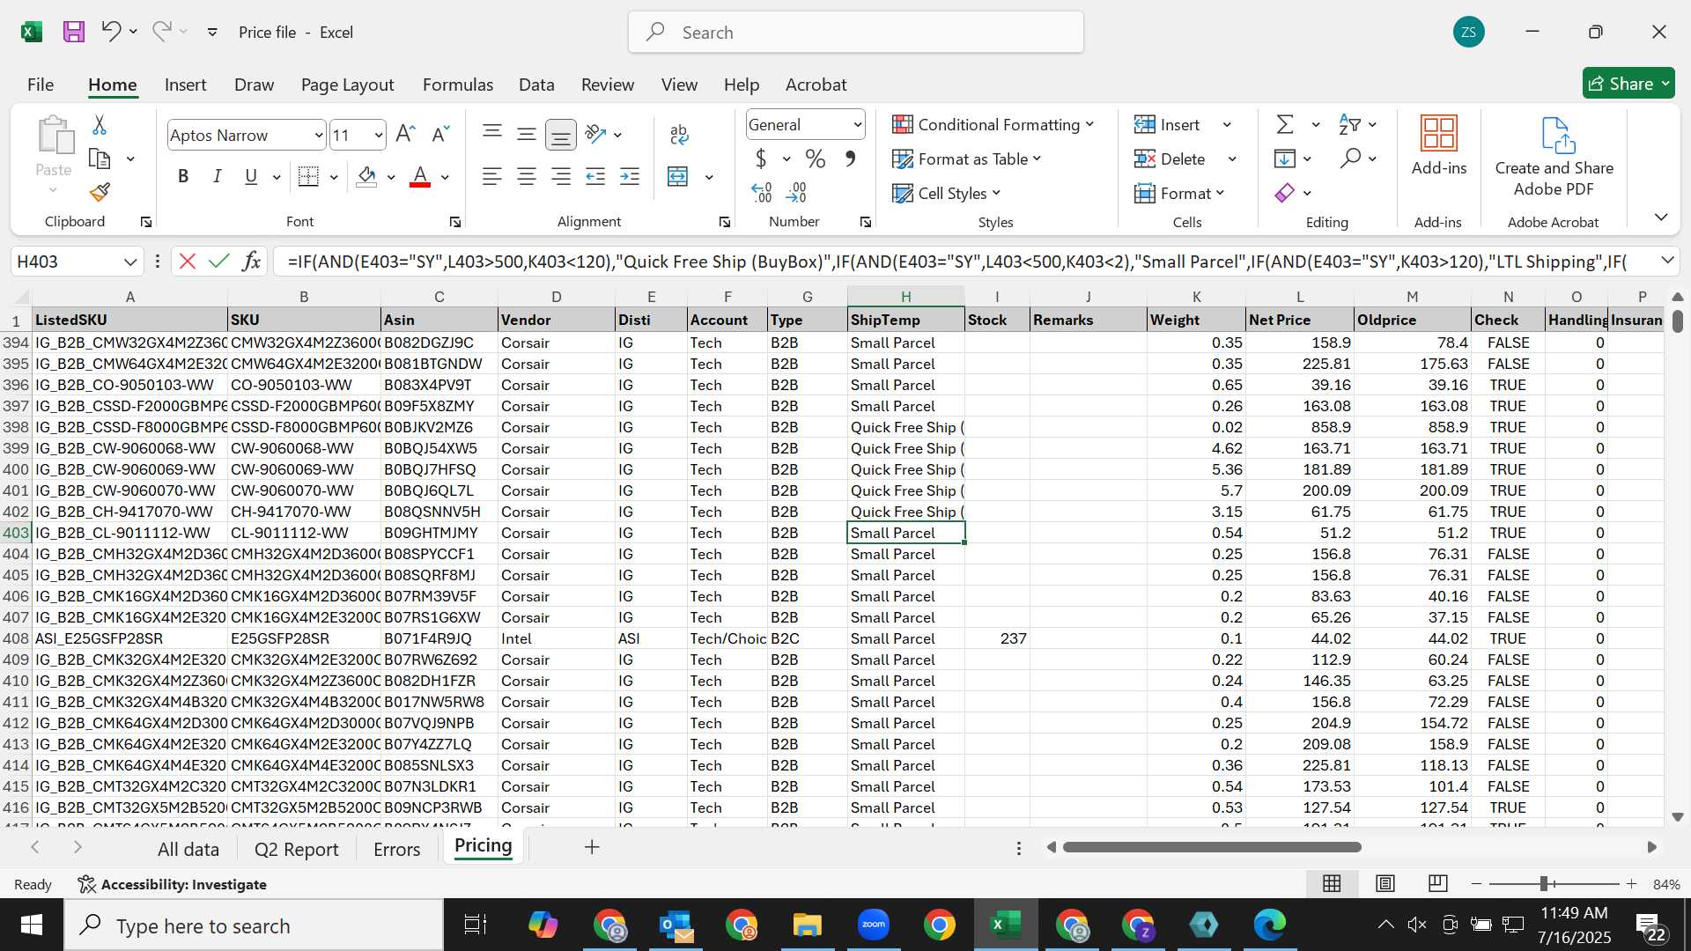Cut selection with scissors icon
Image resolution: width=1691 pixels, height=951 pixels.
[100, 125]
